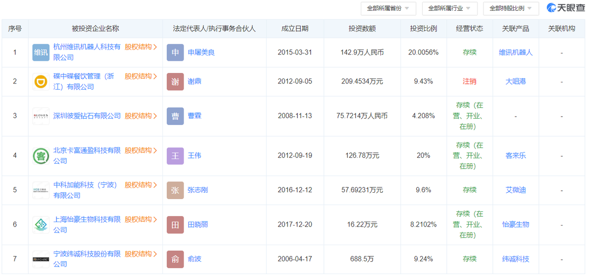
Task: Expand 股权结构 for 杭州维讯机器人科技
Action: tap(141, 47)
